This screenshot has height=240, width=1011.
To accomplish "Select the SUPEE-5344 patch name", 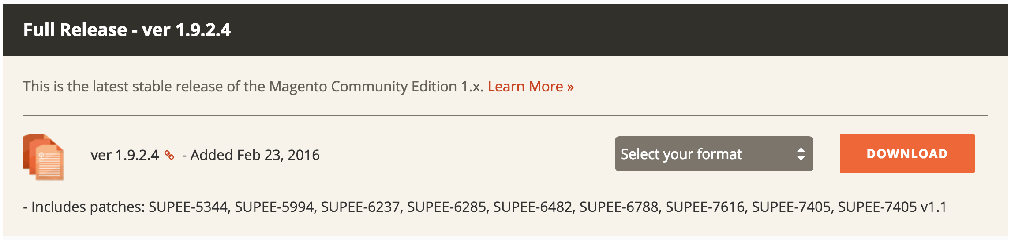I will pos(188,207).
